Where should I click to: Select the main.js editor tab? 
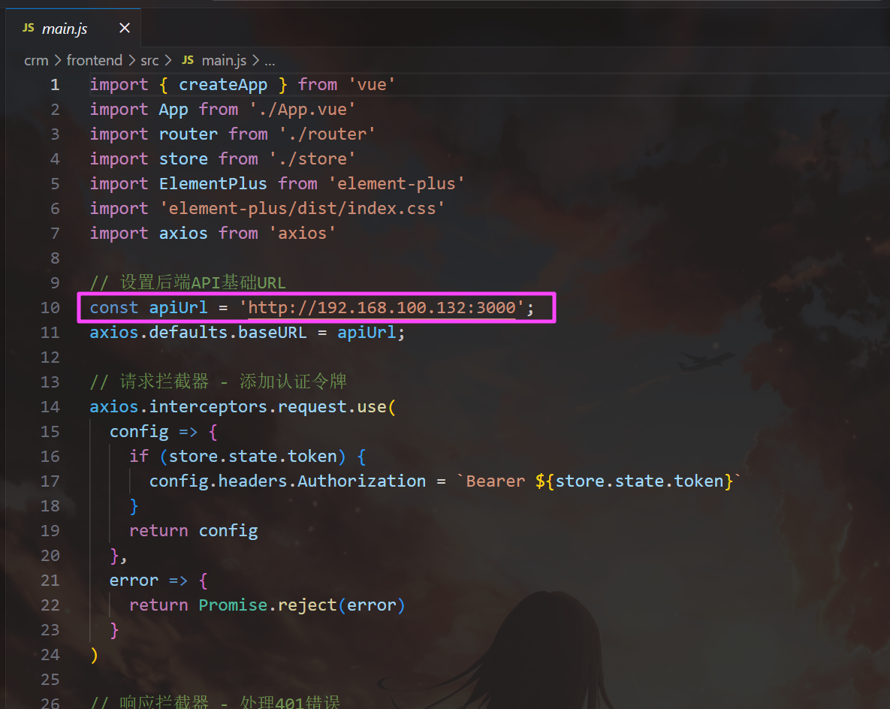tap(73, 28)
